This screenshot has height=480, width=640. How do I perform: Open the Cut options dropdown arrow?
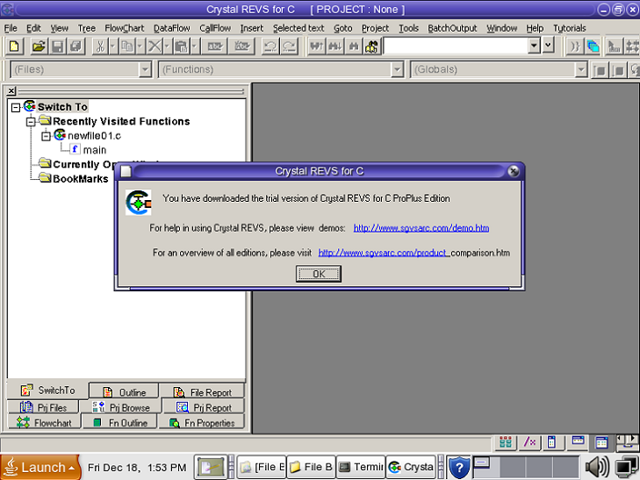[x=113, y=47]
